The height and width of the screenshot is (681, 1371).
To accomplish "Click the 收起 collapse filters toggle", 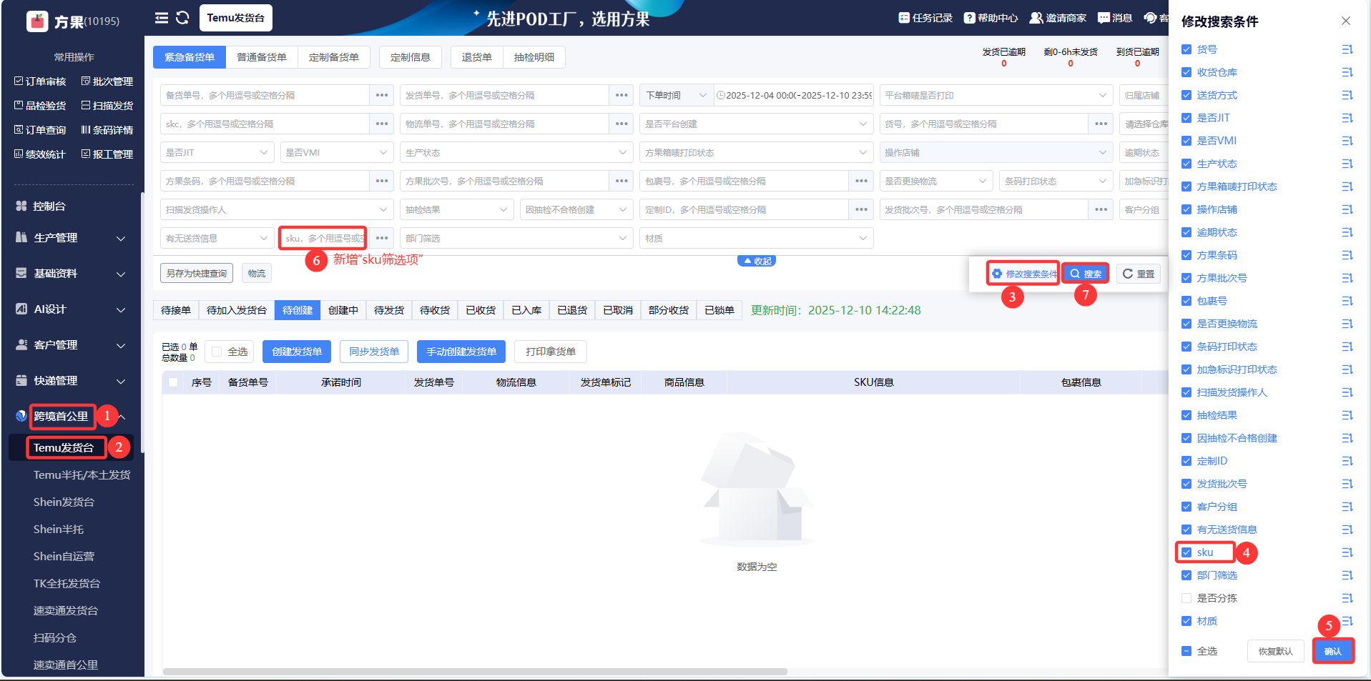I will point(757,261).
